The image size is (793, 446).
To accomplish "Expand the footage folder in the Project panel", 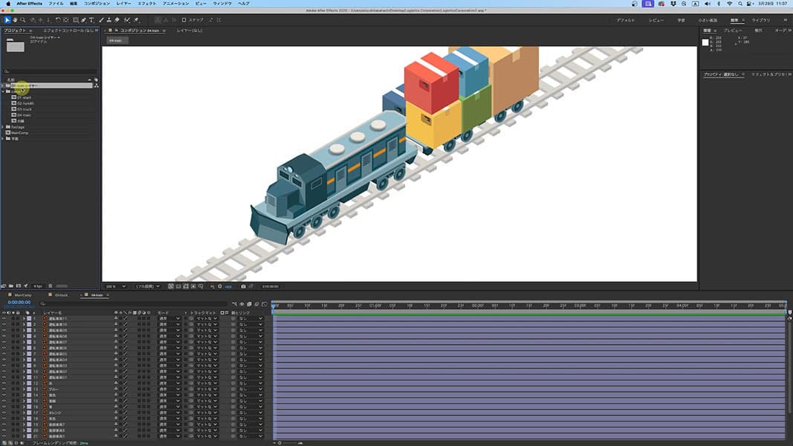I will [x=4, y=127].
